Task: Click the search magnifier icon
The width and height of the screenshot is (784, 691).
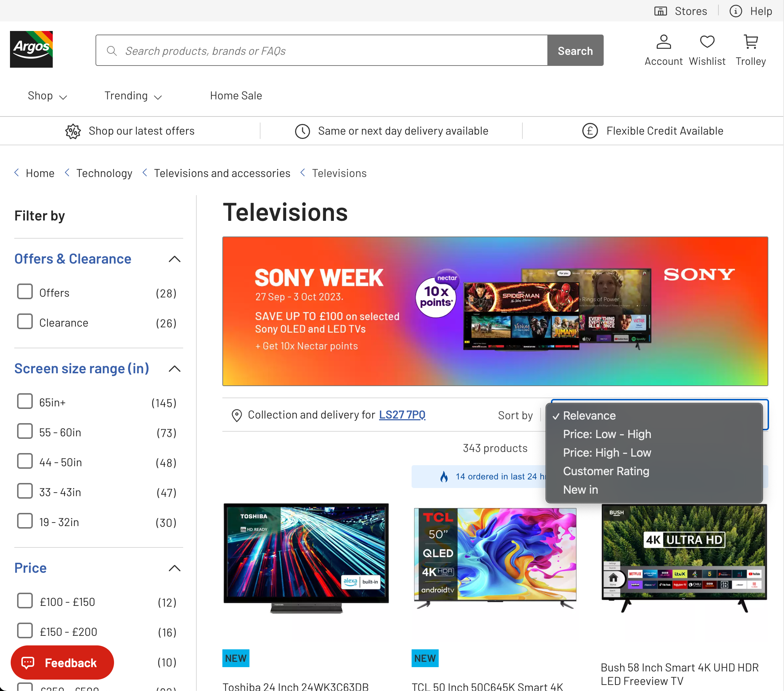Action: (112, 50)
